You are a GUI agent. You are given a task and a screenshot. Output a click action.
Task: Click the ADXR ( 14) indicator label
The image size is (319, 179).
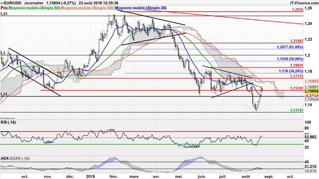pos(20,158)
